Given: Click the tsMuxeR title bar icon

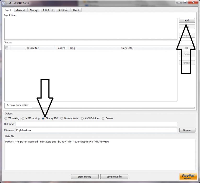Looking at the screenshot, I should coord(4,3).
